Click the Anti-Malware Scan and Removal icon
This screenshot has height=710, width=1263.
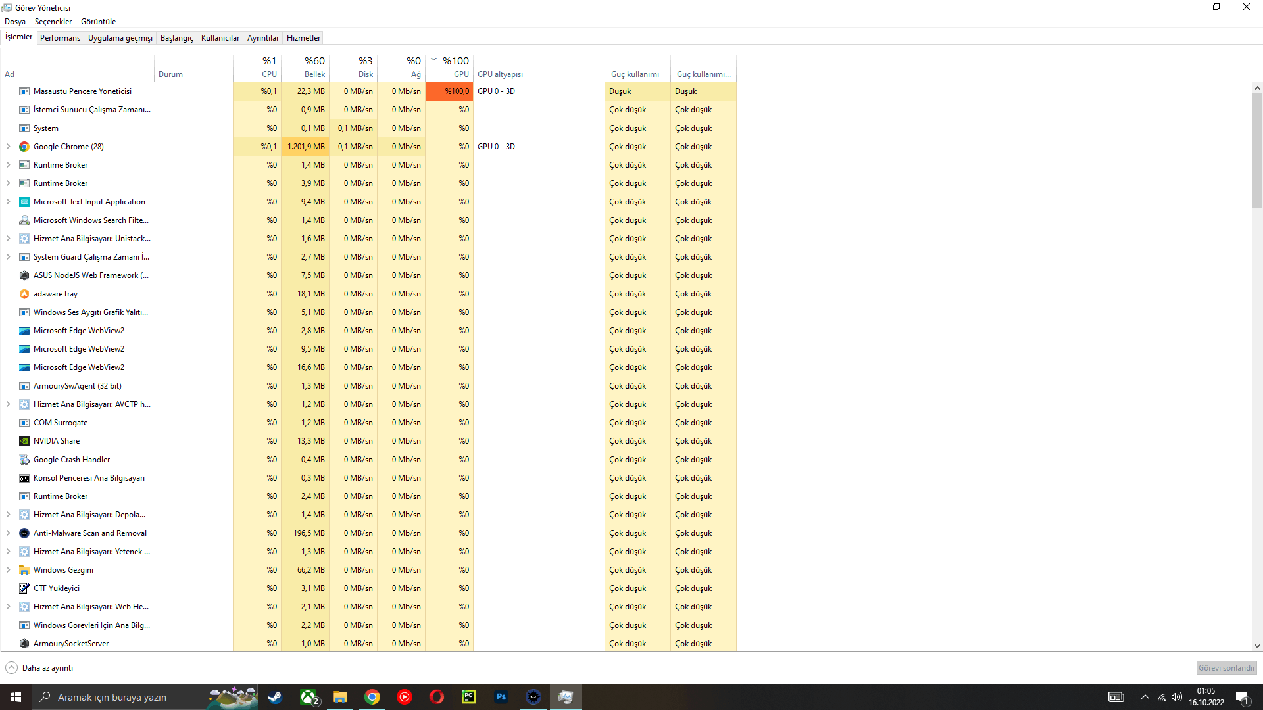tap(24, 533)
